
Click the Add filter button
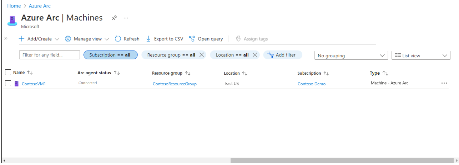point(283,55)
